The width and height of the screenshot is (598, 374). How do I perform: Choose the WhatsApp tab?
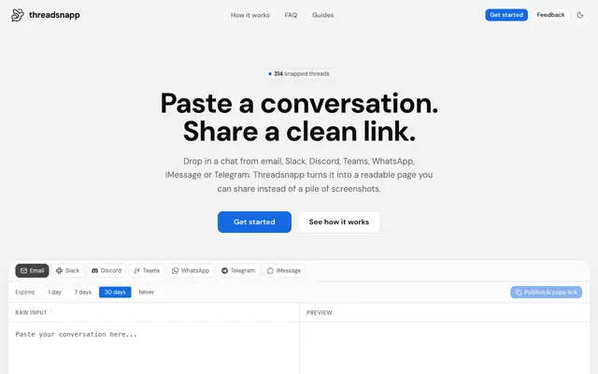pos(191,270)
